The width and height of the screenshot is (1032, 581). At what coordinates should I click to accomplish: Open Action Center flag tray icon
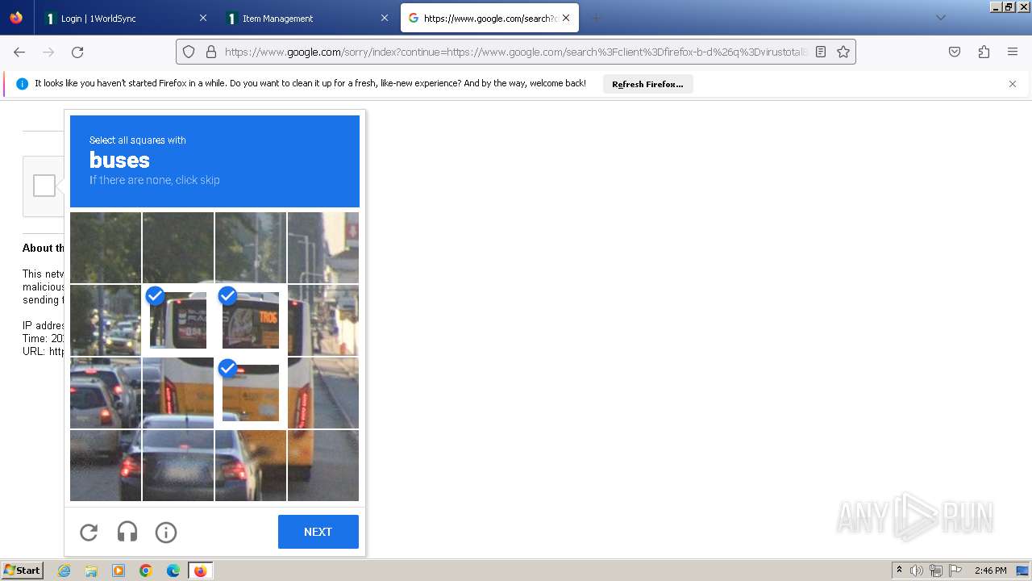pyautogui.click(x=955, y=571)
